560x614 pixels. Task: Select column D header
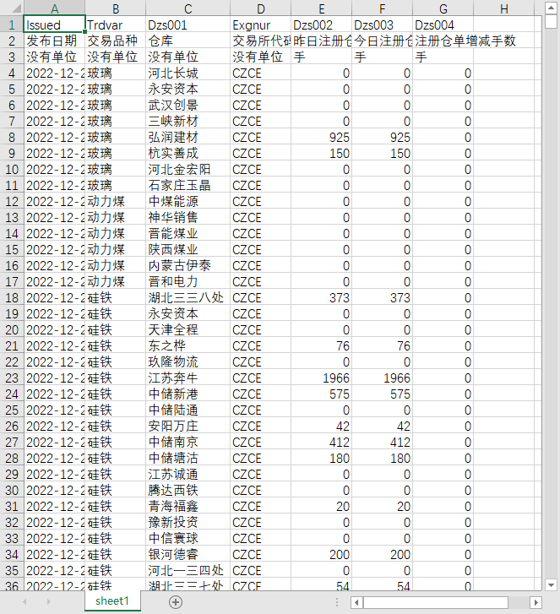coord(260,8)
